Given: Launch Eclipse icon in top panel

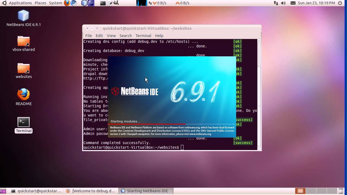Looking at the screenshot, I should pyautogui.click(x=91, y=3).
